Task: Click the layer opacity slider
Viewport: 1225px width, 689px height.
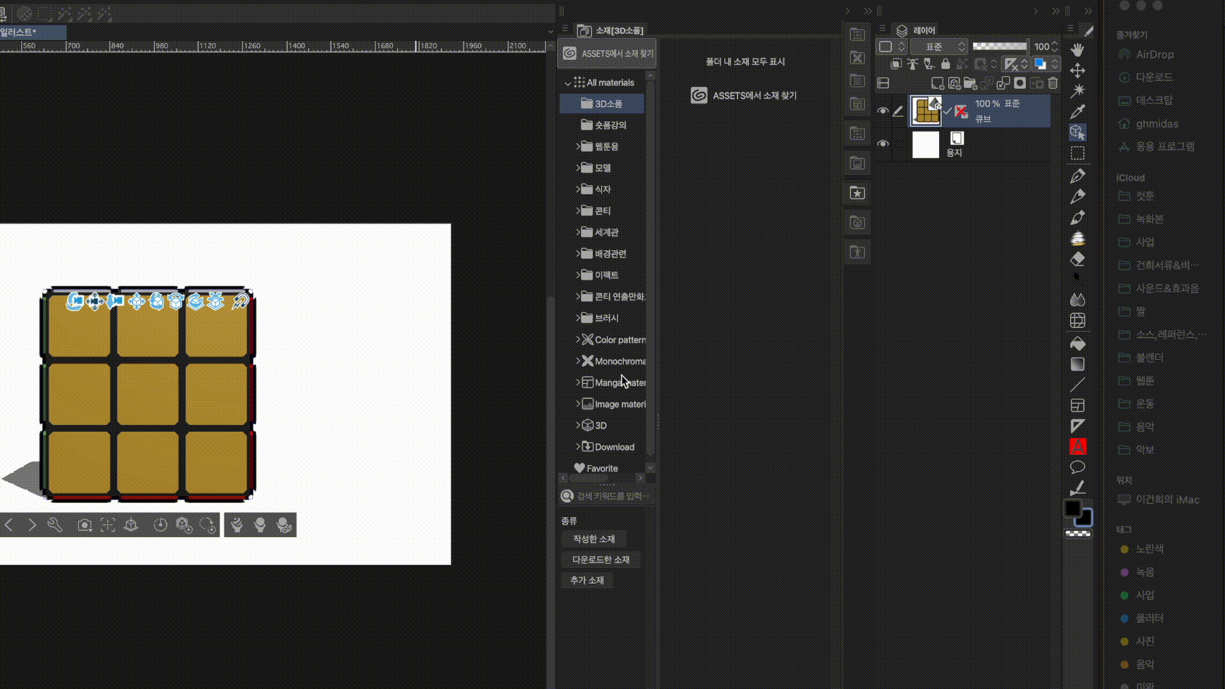Action: (999, 47)
